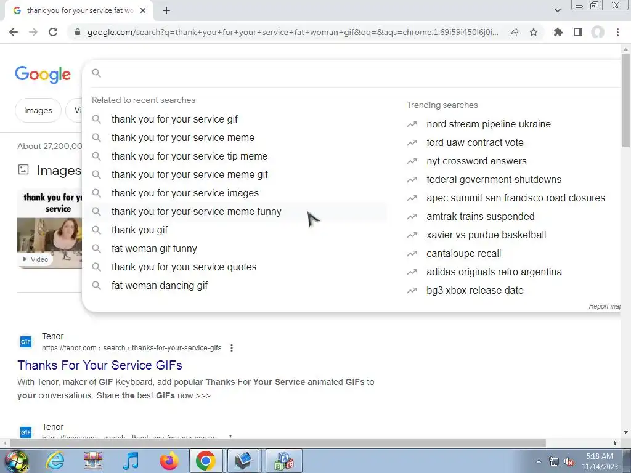
Task: Open the share page icon in address bar
Action: coord(514,32)
